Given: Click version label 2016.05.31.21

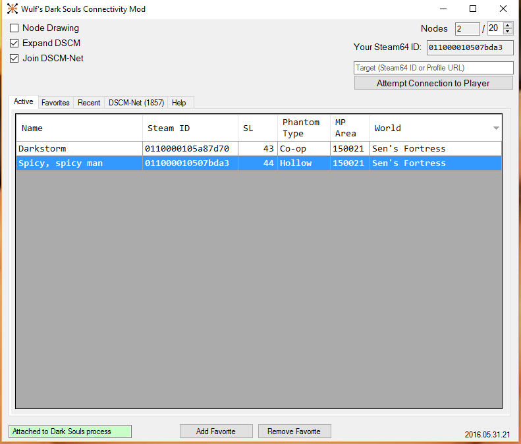Looking at the screenshot, I should [x=487, y=435].
